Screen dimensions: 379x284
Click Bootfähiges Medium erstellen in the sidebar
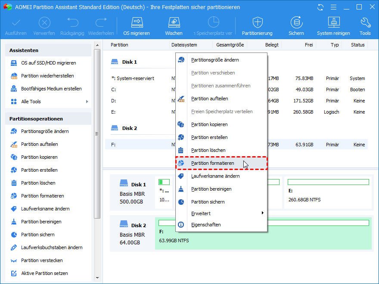(51, 89)
